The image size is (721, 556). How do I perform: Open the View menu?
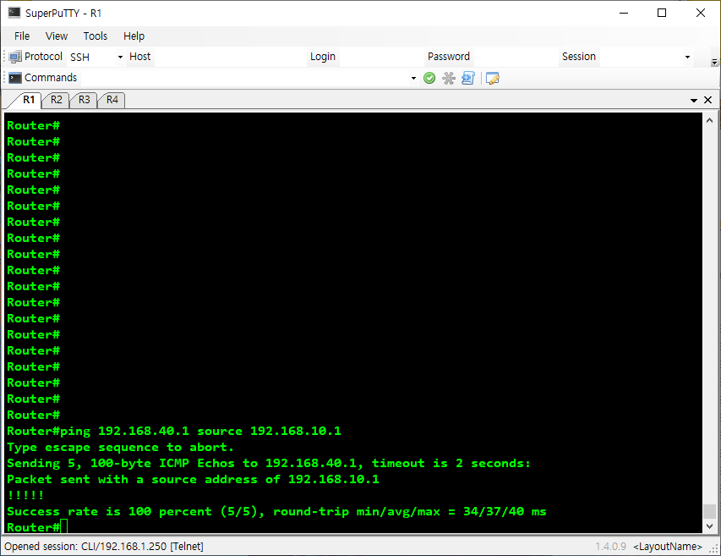pos(56,36)
